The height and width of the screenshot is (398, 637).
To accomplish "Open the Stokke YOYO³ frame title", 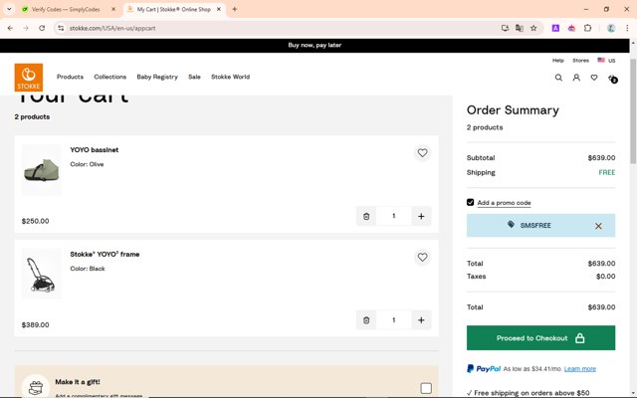I will click(x=105, y=255).
